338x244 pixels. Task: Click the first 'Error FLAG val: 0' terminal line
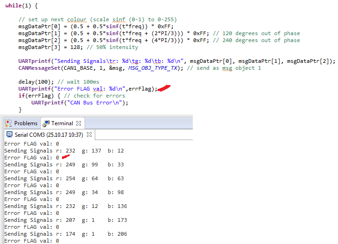coord(32,144)
